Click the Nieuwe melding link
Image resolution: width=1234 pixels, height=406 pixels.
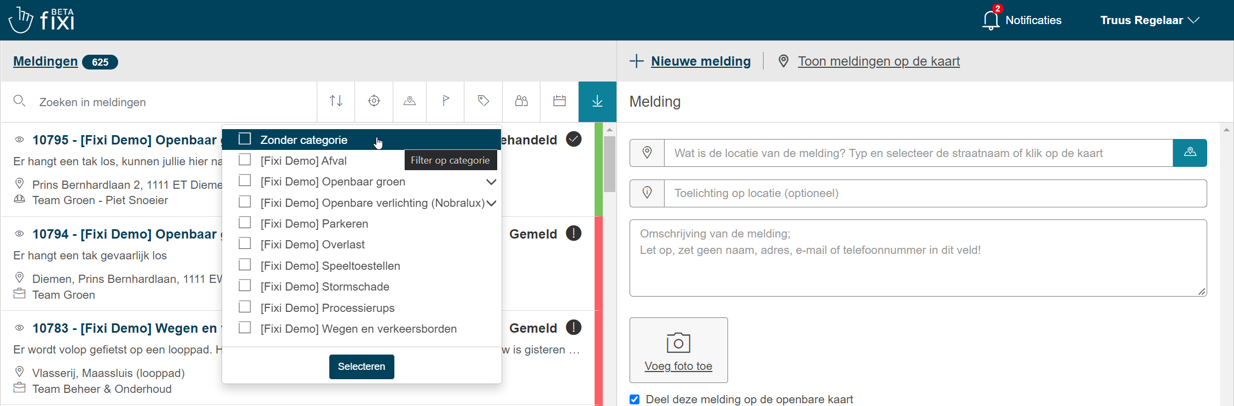pyautogui.click(x=701, y=61)
